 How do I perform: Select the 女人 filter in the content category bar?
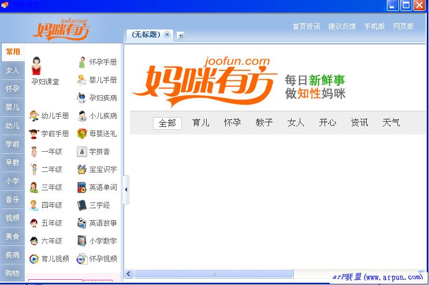pyautogui.click(x=296, y=123)
